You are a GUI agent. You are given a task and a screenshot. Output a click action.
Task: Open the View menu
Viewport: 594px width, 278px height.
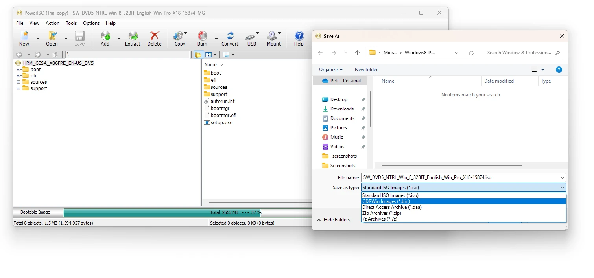click(x=35, y=23)
